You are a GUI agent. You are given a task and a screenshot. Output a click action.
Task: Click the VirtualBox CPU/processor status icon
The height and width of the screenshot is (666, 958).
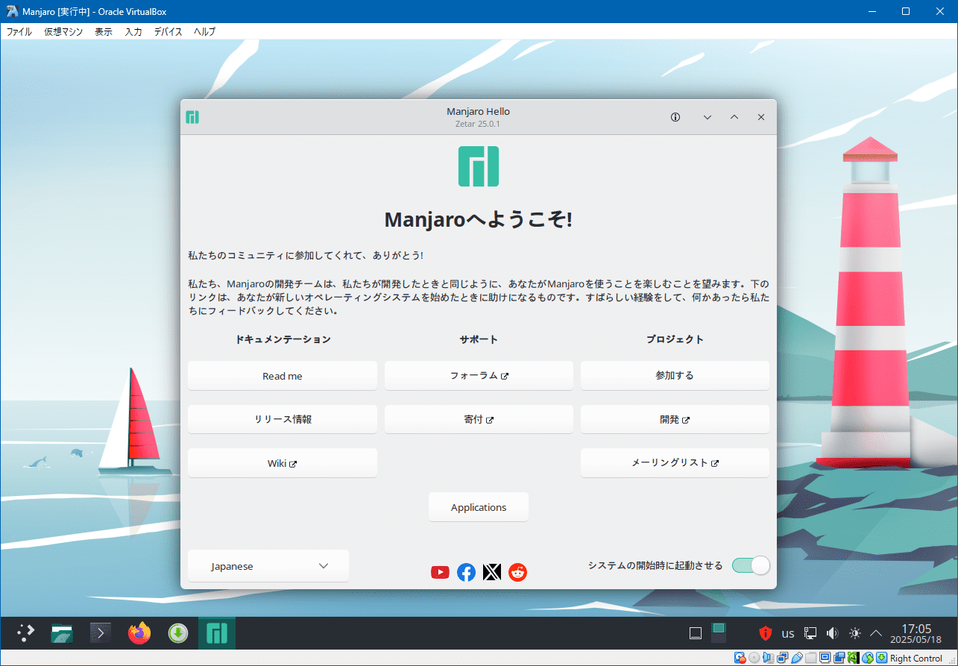pyautogui.click(x=854, y=658)
